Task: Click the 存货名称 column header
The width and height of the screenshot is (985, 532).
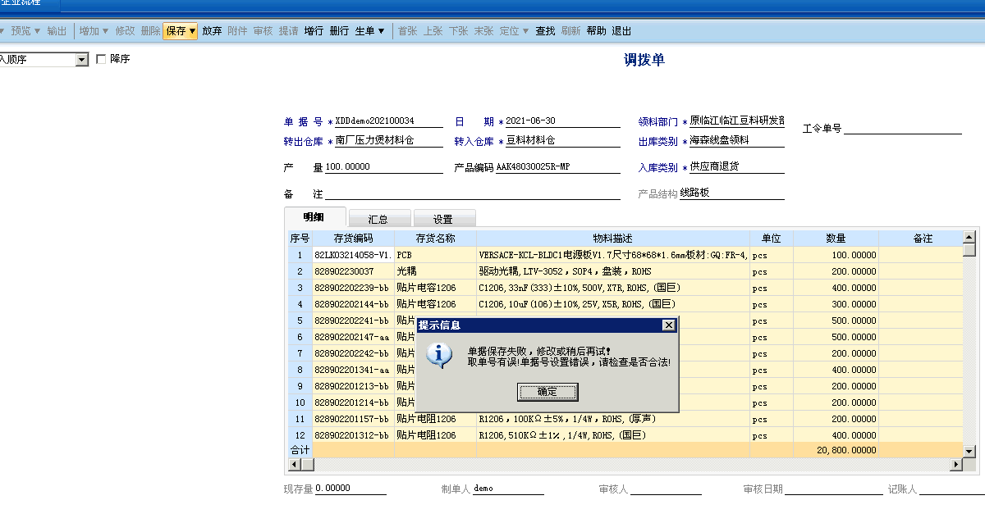Action: tap(435, 239)
